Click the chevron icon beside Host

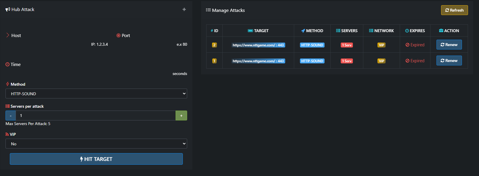(8, 35)
